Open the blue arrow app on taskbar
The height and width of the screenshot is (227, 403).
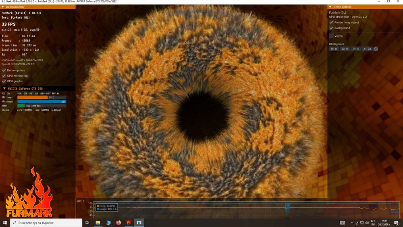[x=108, y=223]
